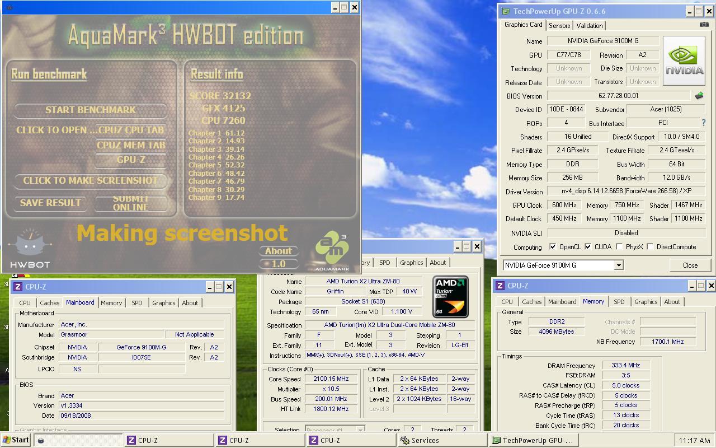Click the mainboard Manufacturer field Acer, Inc.
The height and width of the screenshot is (448, 716).
click(141, 325)
